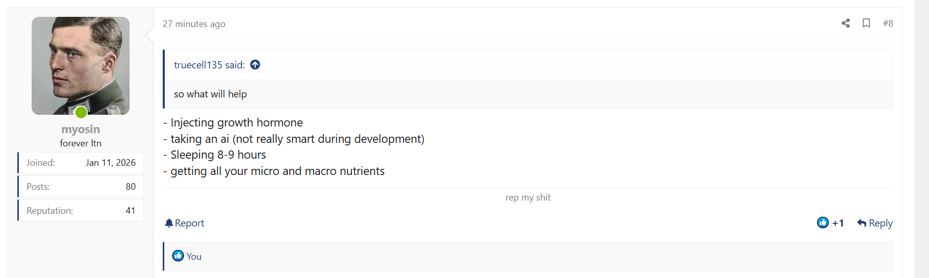Toggle the like button beside +1
Image resolution: width=929 pixels, height=278 pixels.
click(822, 222)
